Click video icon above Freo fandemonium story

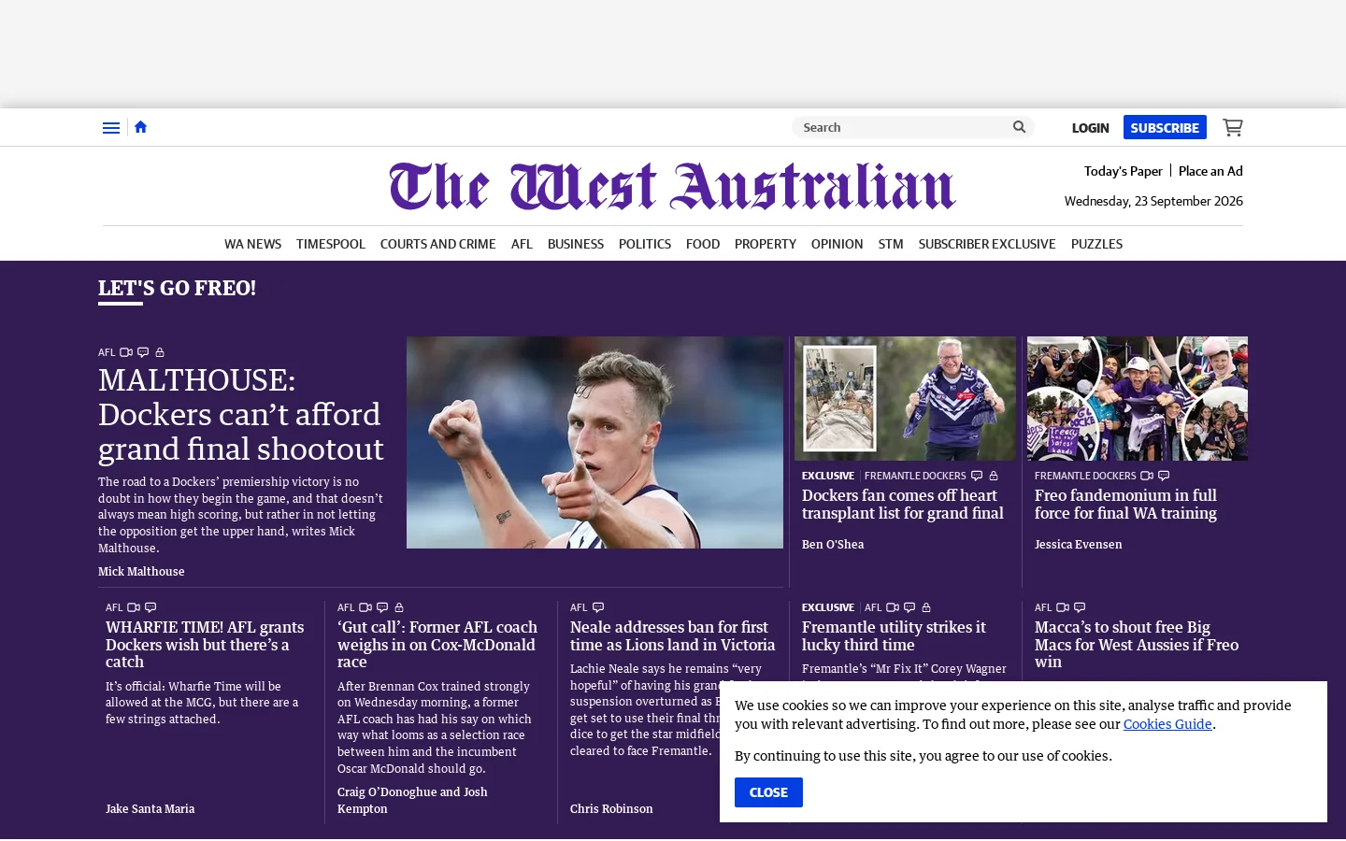1147,476
